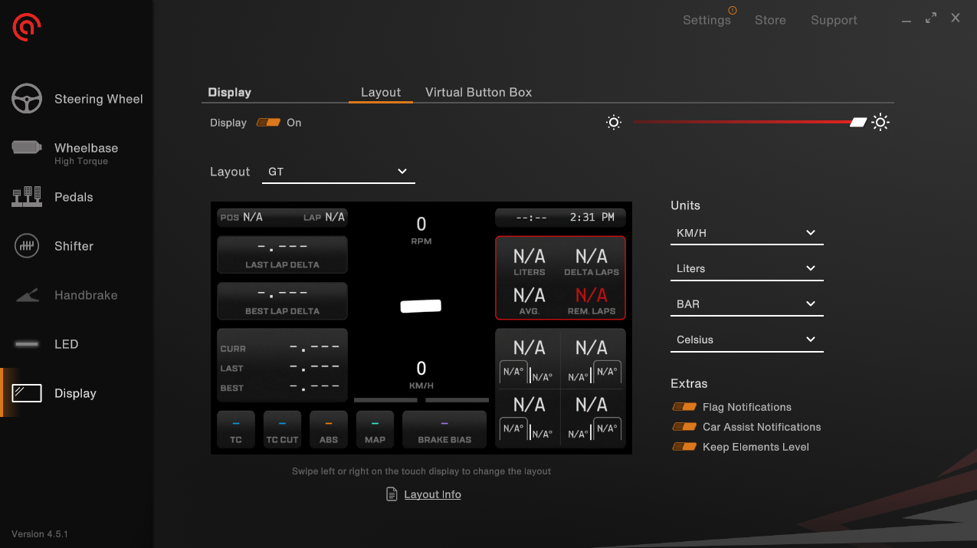Click the Layout Info document icon
The height and width of the screenshot is (548, 977).
[x=392, y=494]
